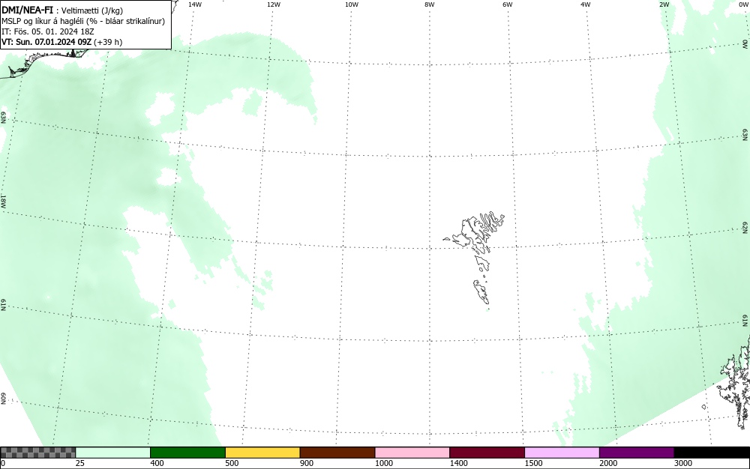The width and height of the screenshot is (750, 469).
Task: Pick the dark maroon 1400–1500 legend swatch
Action: coord(487,453)
